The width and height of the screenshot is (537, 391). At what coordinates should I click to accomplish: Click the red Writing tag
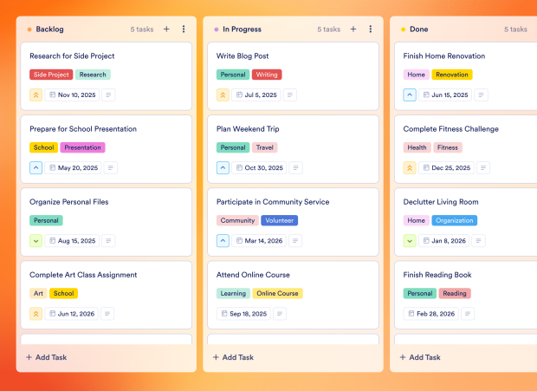(267, 75)
